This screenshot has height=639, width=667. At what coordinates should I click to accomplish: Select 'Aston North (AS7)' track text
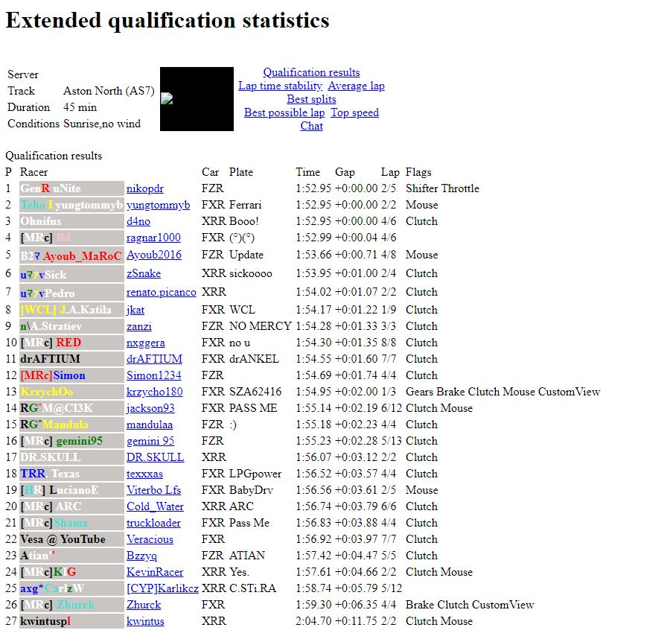[109, 91]
